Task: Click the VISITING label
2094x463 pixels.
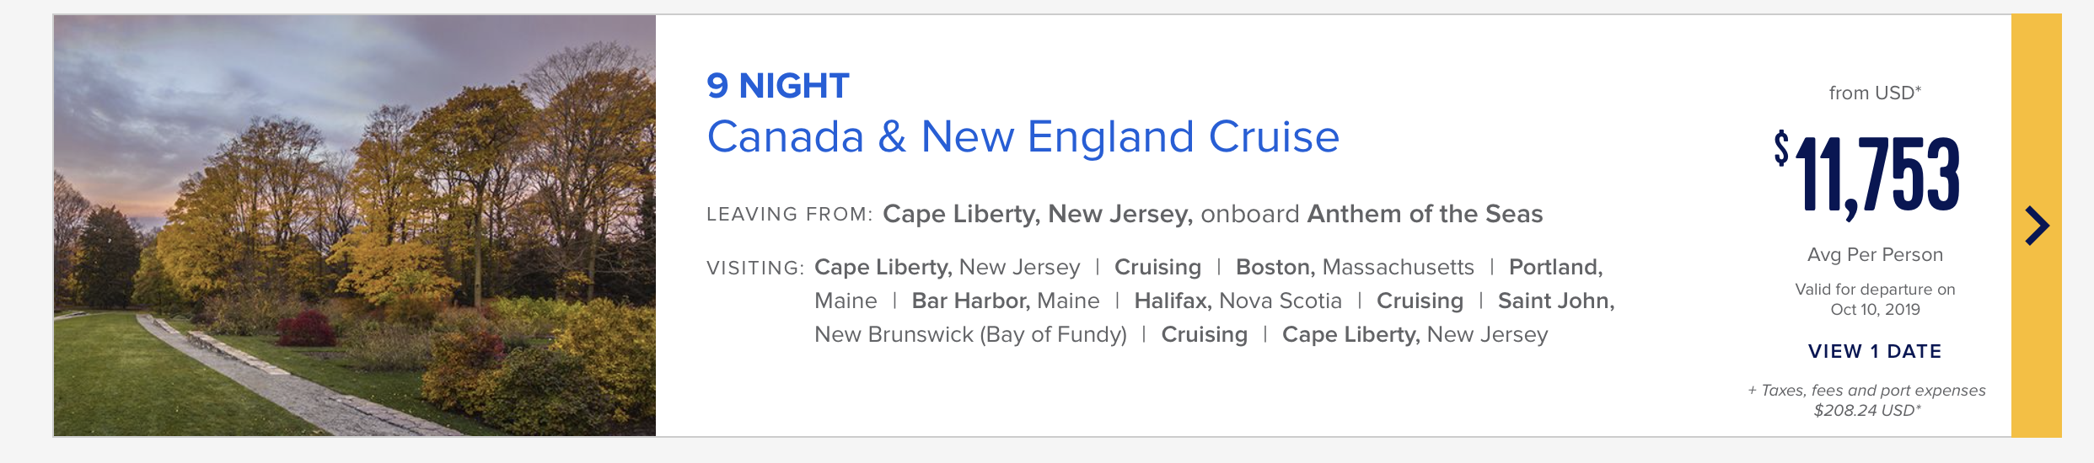Action: 755,268
